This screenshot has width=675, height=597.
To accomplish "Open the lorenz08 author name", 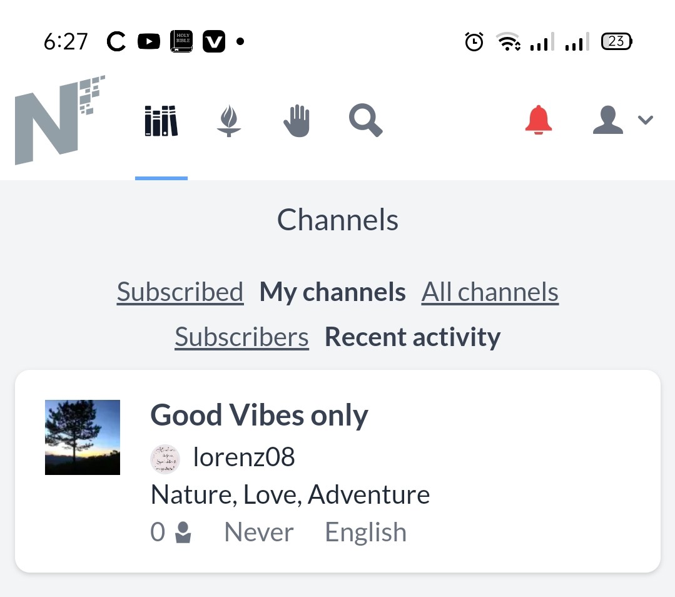I will click(x=244, y=457).
